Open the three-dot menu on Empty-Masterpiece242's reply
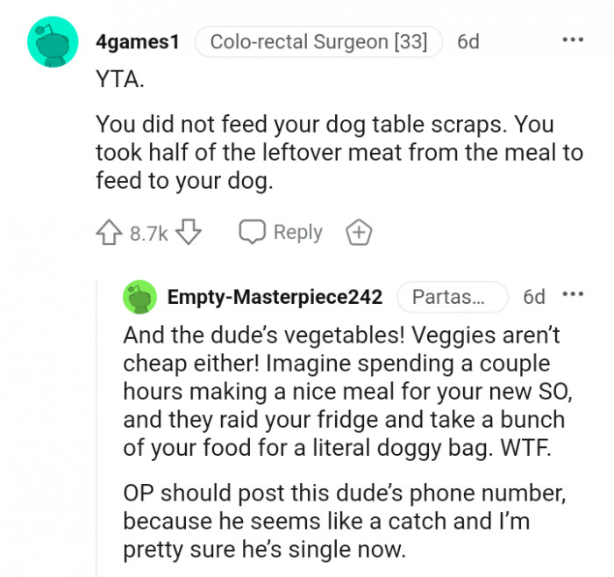Image resolution: width=614 pixels, height=577 pixels. click(x=573, y=296)
